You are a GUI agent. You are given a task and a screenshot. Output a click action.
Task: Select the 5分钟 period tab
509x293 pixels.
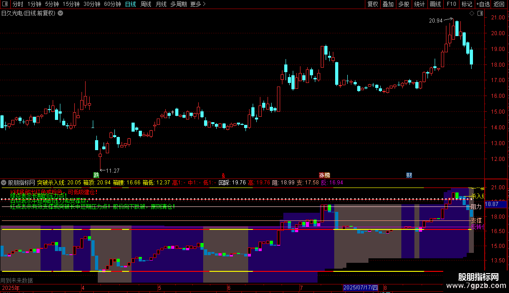pyautogui.click(x=52, y=4)
